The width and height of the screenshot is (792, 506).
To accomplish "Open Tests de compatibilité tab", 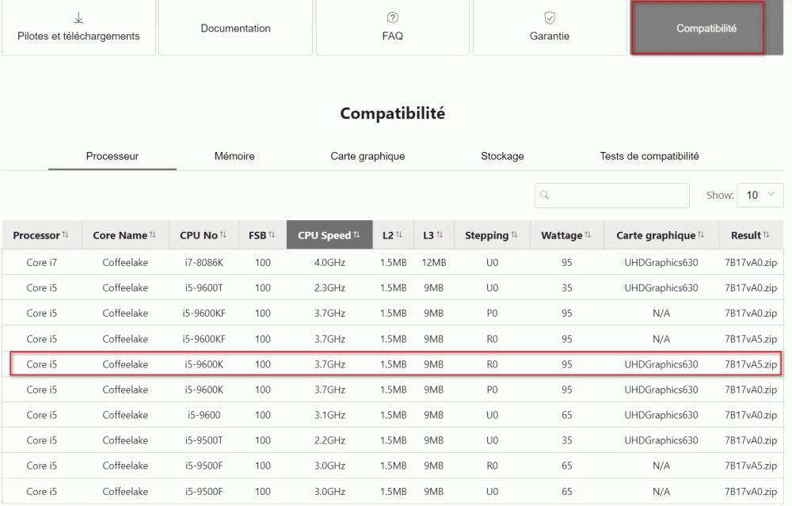I will pos(649,157).
